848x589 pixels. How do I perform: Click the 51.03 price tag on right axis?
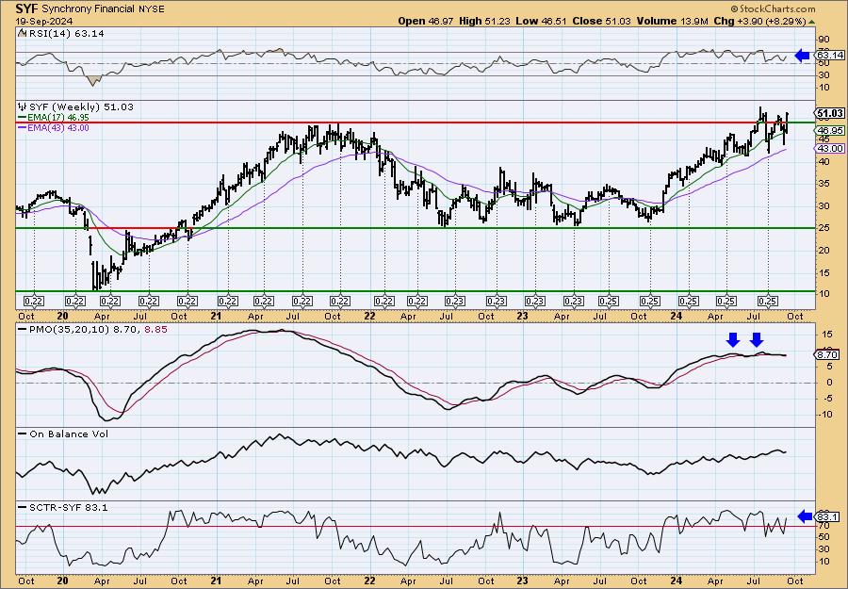830,113
